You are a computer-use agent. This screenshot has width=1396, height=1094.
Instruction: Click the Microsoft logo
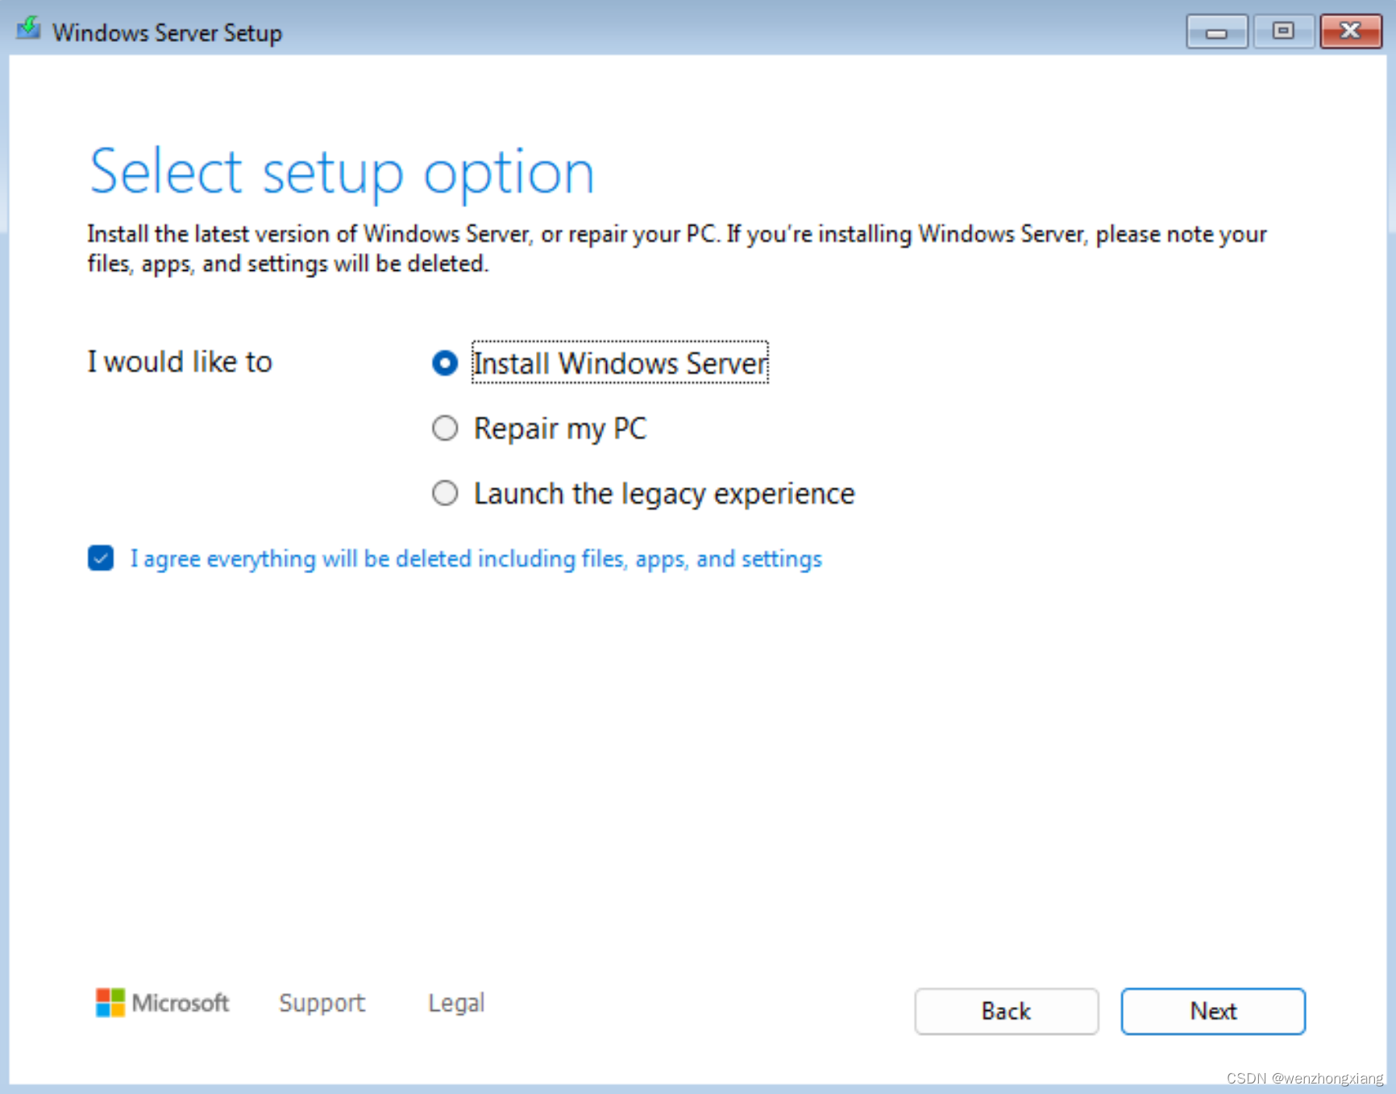(x=161, y=1003)
